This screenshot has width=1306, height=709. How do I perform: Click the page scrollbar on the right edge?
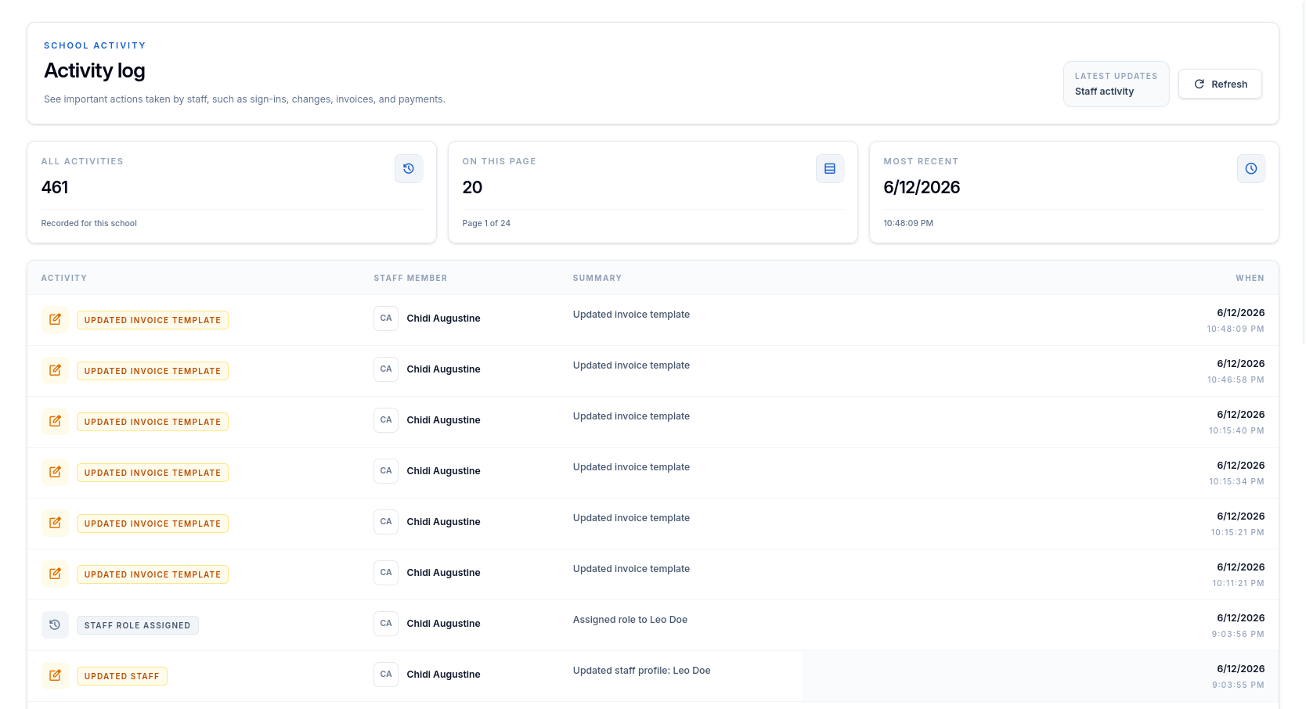1302,172
